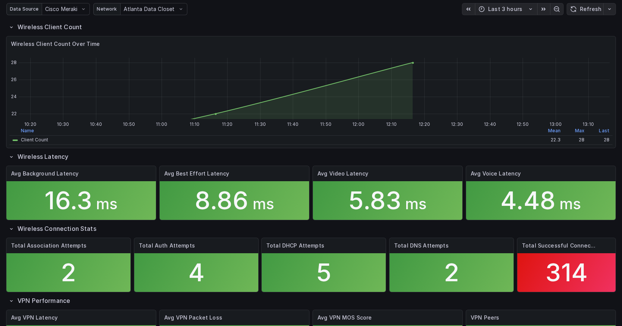Toggle Client Count series in legend
This screenshot has width=622, height=326.
[x=35, y=140]
